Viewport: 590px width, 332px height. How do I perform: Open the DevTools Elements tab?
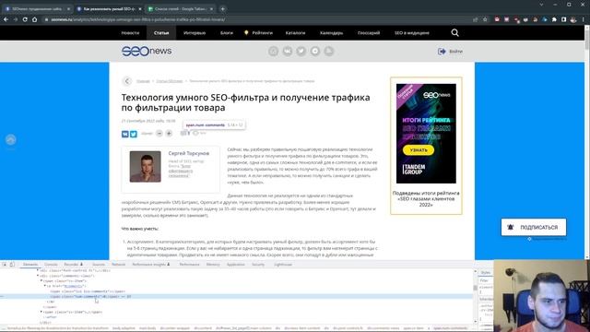point(30,265)
